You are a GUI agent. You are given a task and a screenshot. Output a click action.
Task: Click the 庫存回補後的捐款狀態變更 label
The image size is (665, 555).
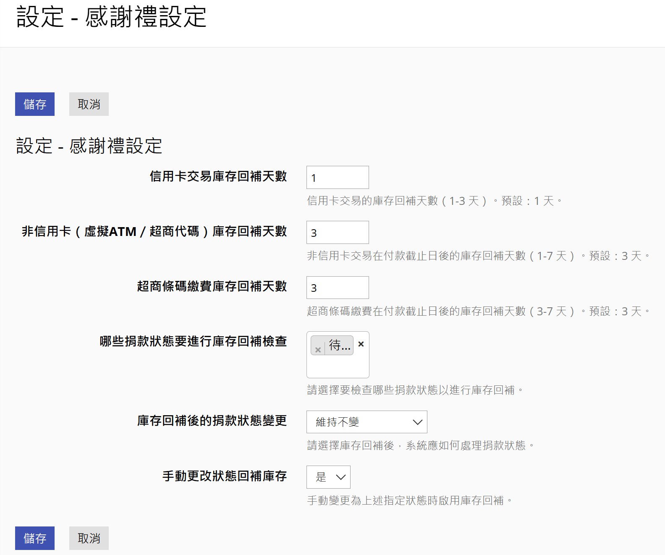pos(212,421)
